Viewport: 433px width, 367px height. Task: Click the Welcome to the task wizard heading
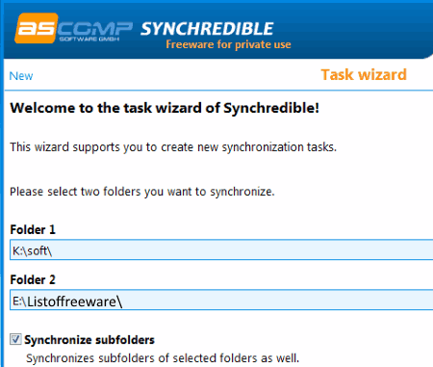coord(165,108)
